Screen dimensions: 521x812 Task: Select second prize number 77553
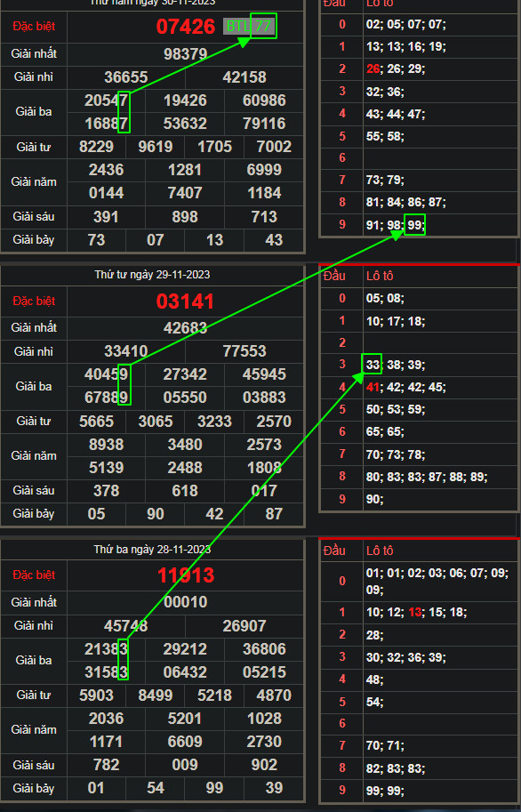pyautogui.click(x=244, y=351)
